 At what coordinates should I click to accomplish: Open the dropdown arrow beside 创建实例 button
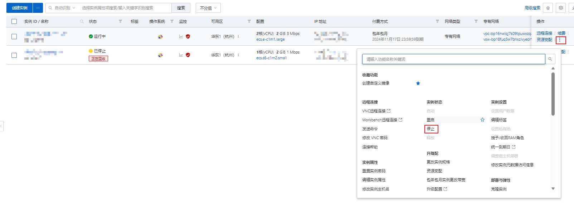38,8
